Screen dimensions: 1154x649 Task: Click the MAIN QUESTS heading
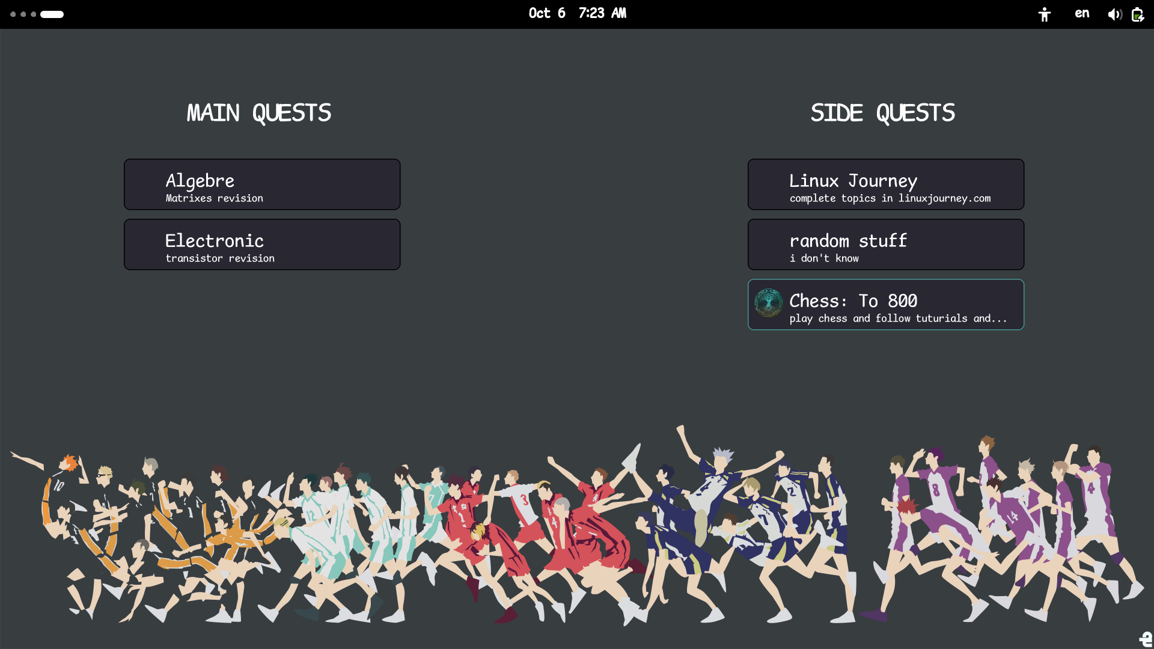point(259,113)
